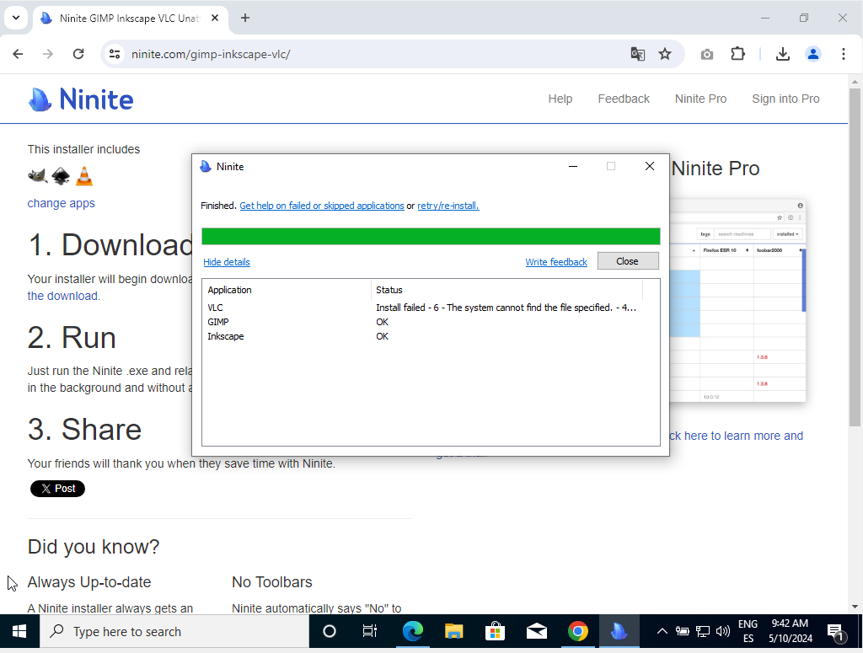
Task: Click Write feedback in the Ninite dialog
Action: point(556,262)
